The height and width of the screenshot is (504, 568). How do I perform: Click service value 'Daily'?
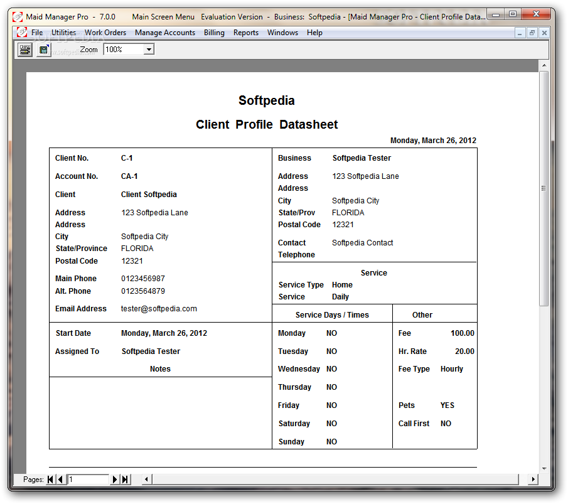(341, 297)
